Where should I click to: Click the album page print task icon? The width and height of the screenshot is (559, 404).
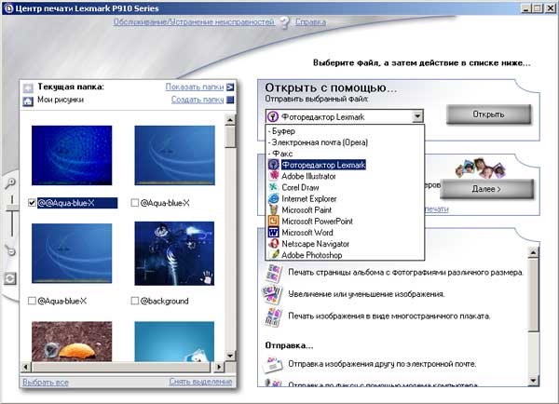(273, 273)
